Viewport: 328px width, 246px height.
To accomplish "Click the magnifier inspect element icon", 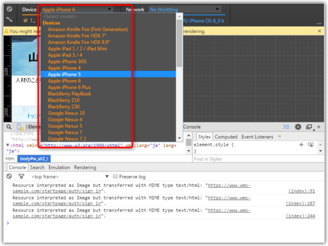I will (9, 127).
